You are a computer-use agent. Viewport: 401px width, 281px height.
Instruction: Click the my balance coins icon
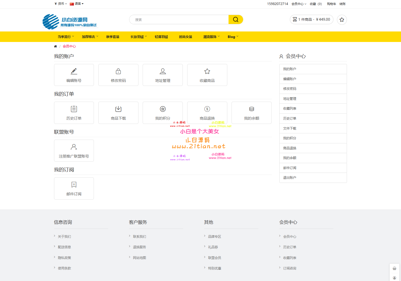coord(252,109)
